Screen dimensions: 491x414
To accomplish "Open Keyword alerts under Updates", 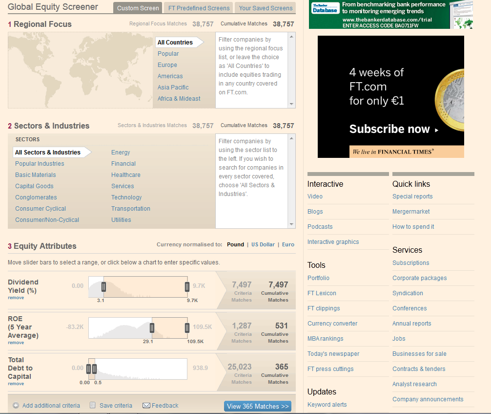I will coord(327,405).
